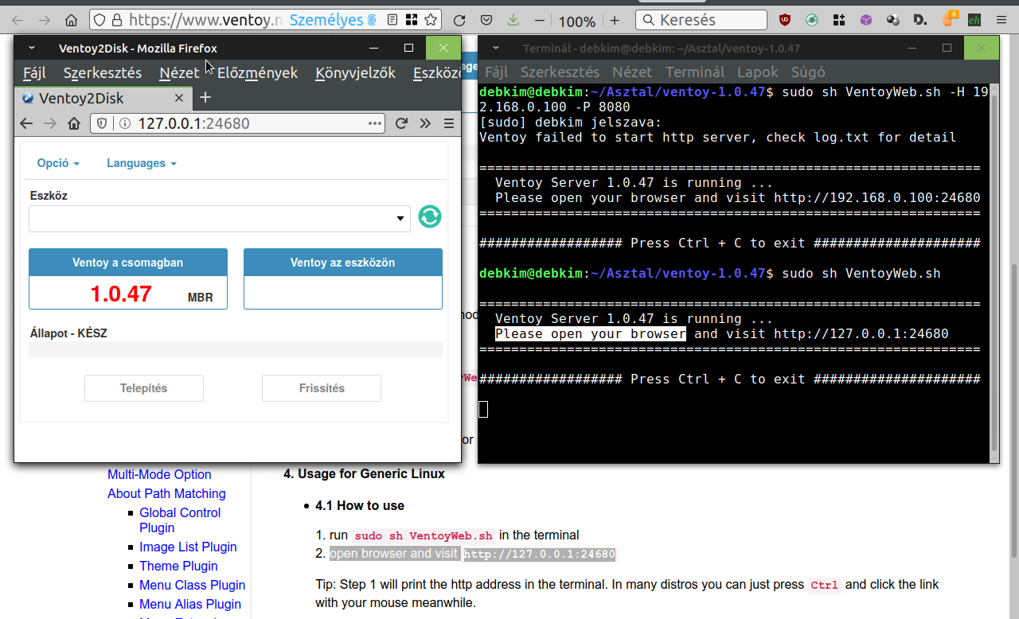
Task: Click the 'Ventoy az eszközön' header
Action: tap(342, 263)
